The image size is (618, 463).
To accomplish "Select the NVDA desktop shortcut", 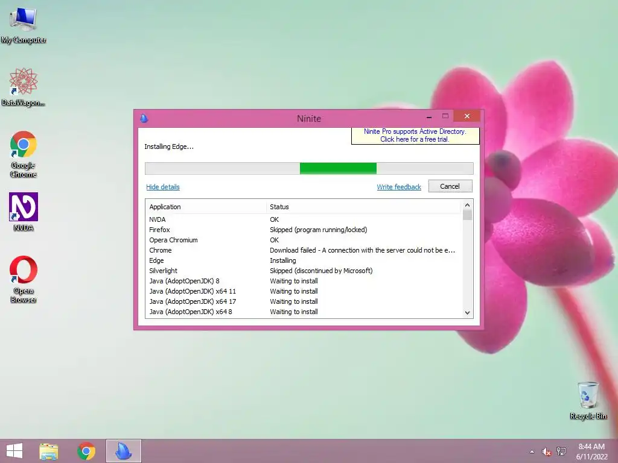I will click(24, 212).
